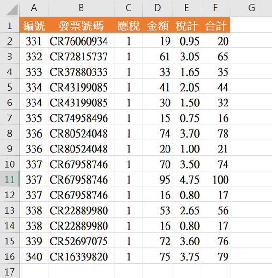Select cell with invoice CR72815737
272x278 pixels.
click(x=81, y=56)
